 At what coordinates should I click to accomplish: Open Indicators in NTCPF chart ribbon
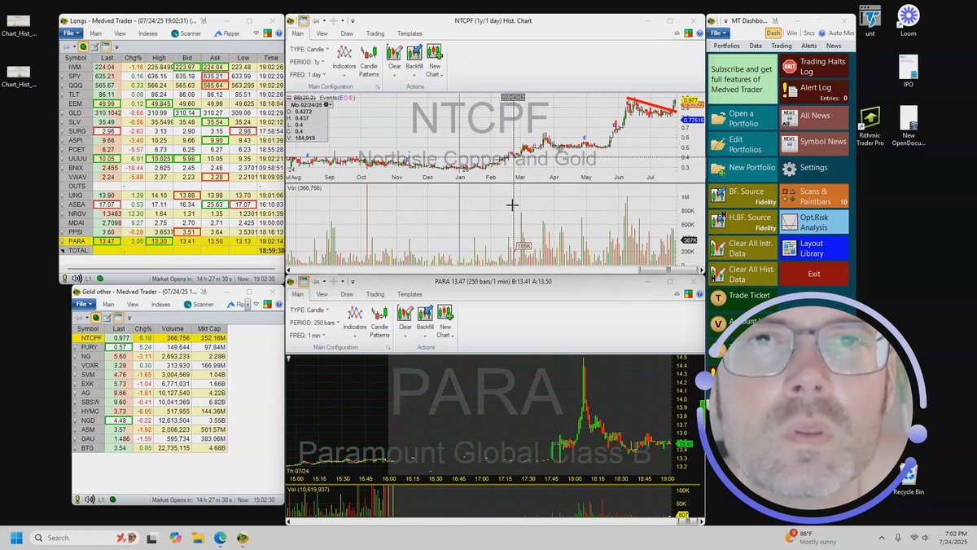[344, 59]
